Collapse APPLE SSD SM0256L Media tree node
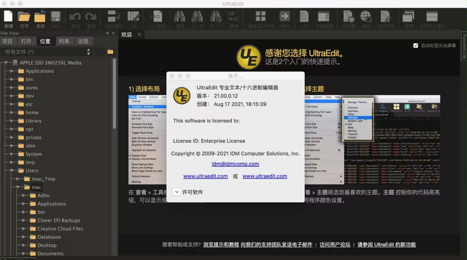The width and height of the screenshot is (467, 260). point(6,63)
